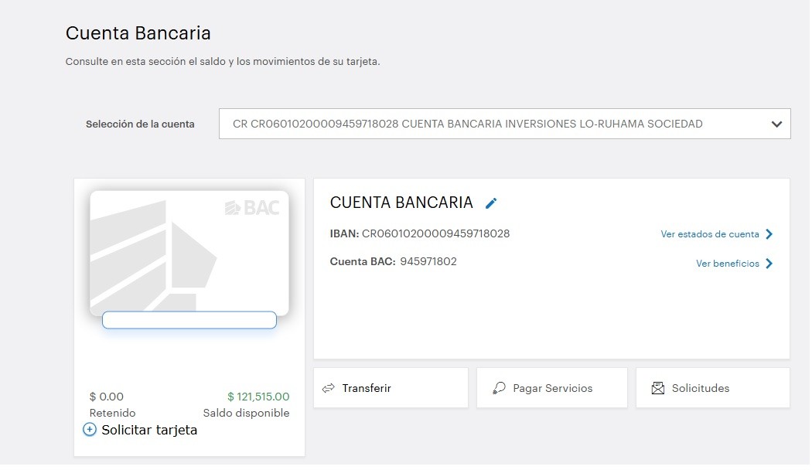Open the INVERSIONES LO-RUHAMA account combo box
Viewport: 812px width, 470px height.
point(495,124)
